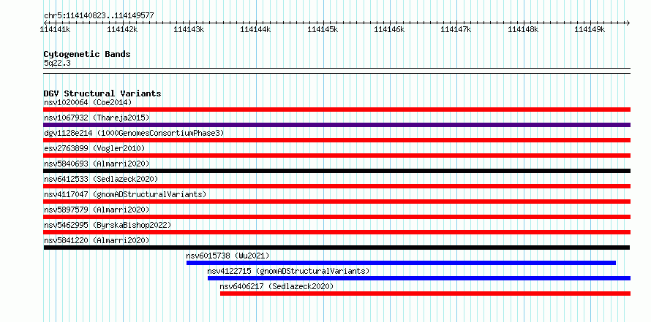This screenshot has height=322, width=651.
Task: Click the esv2763899 (Vogler2010) label
Action: pos(94,148)
